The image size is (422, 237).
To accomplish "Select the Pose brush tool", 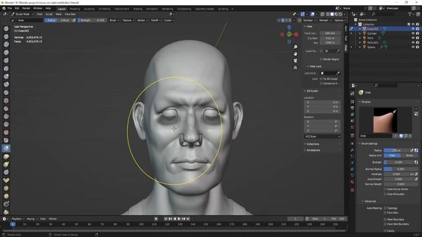I will click(6, 180).
